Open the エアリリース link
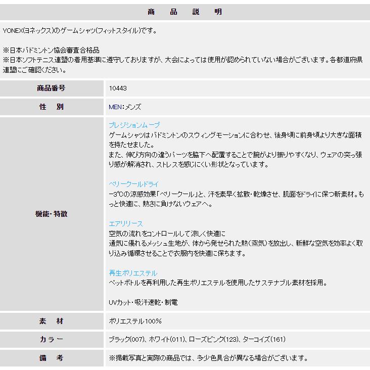The image size is (370, 370). 126,223
